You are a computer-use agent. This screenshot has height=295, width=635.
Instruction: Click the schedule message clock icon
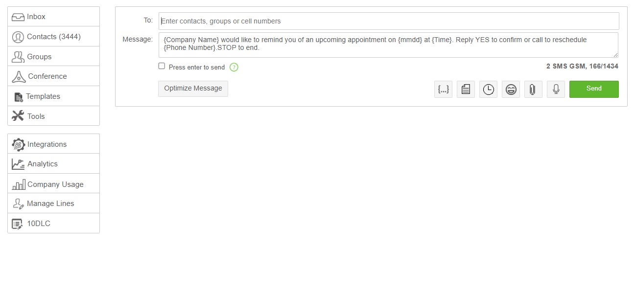[488, 90]
